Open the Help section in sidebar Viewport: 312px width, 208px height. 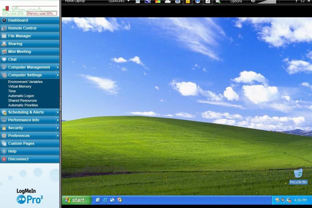tap(30, 151)
